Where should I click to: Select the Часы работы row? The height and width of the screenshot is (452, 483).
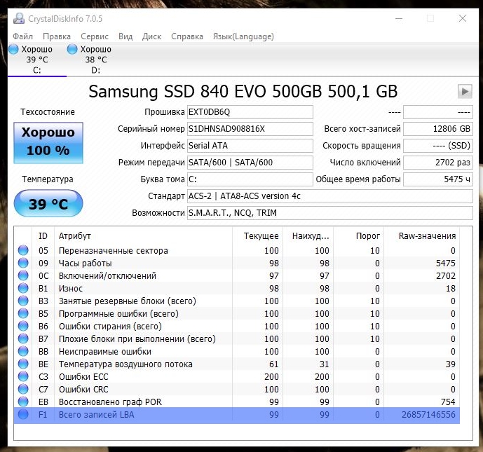tap(236, 263)
